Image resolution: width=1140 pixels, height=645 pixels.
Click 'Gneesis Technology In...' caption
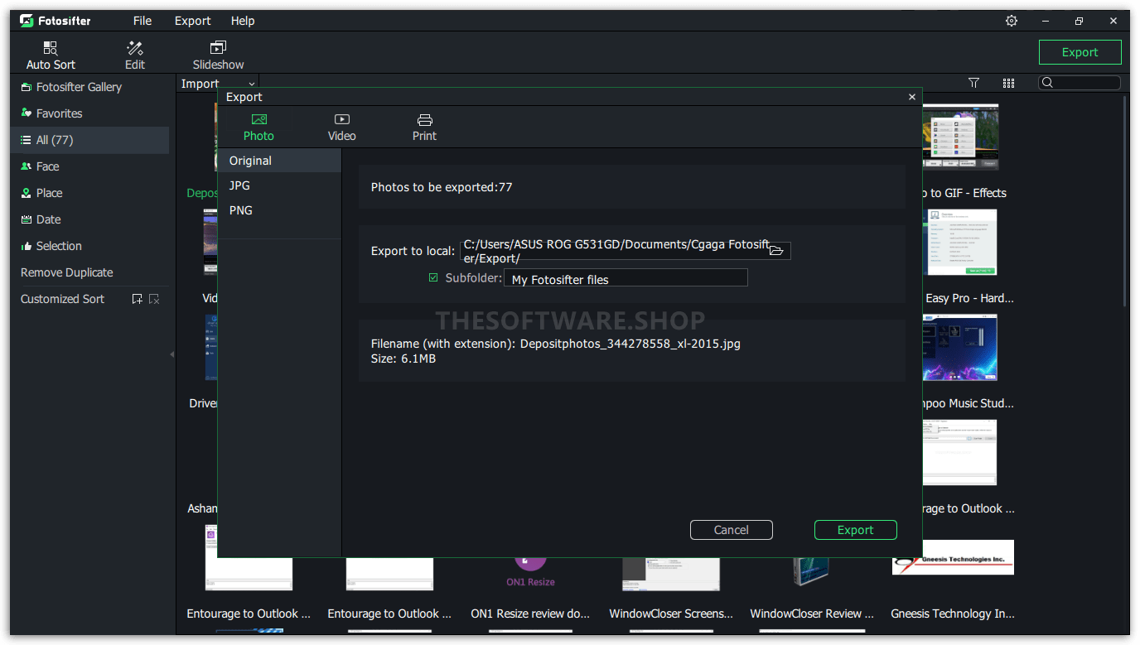[953, 614]
